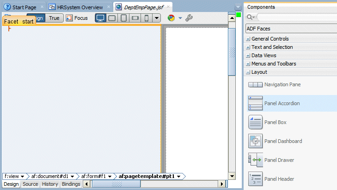
Task: Select the portrait tablet preview icon
Action: (x=123, y=18)
